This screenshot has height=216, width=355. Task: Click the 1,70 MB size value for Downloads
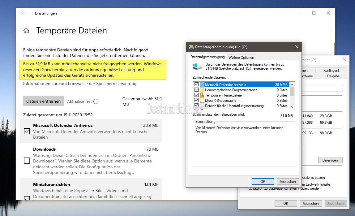point(151,149)
